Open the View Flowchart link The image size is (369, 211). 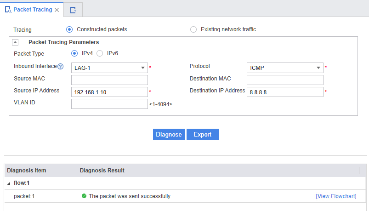(336, 196)
